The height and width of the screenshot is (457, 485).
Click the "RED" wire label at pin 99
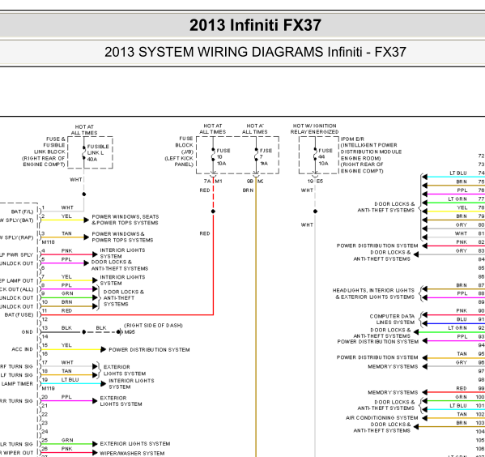point(462,388)
